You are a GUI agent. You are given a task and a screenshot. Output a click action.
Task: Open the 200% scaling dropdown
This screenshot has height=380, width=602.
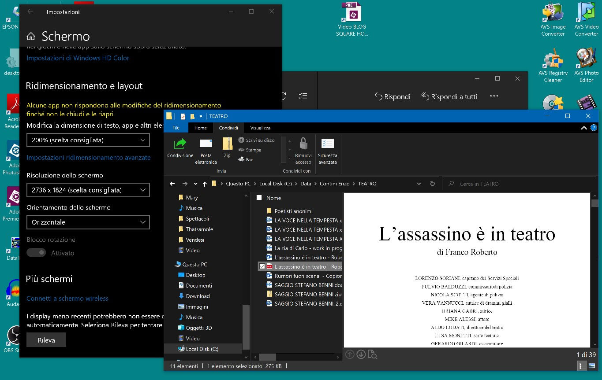coord(88,140)
